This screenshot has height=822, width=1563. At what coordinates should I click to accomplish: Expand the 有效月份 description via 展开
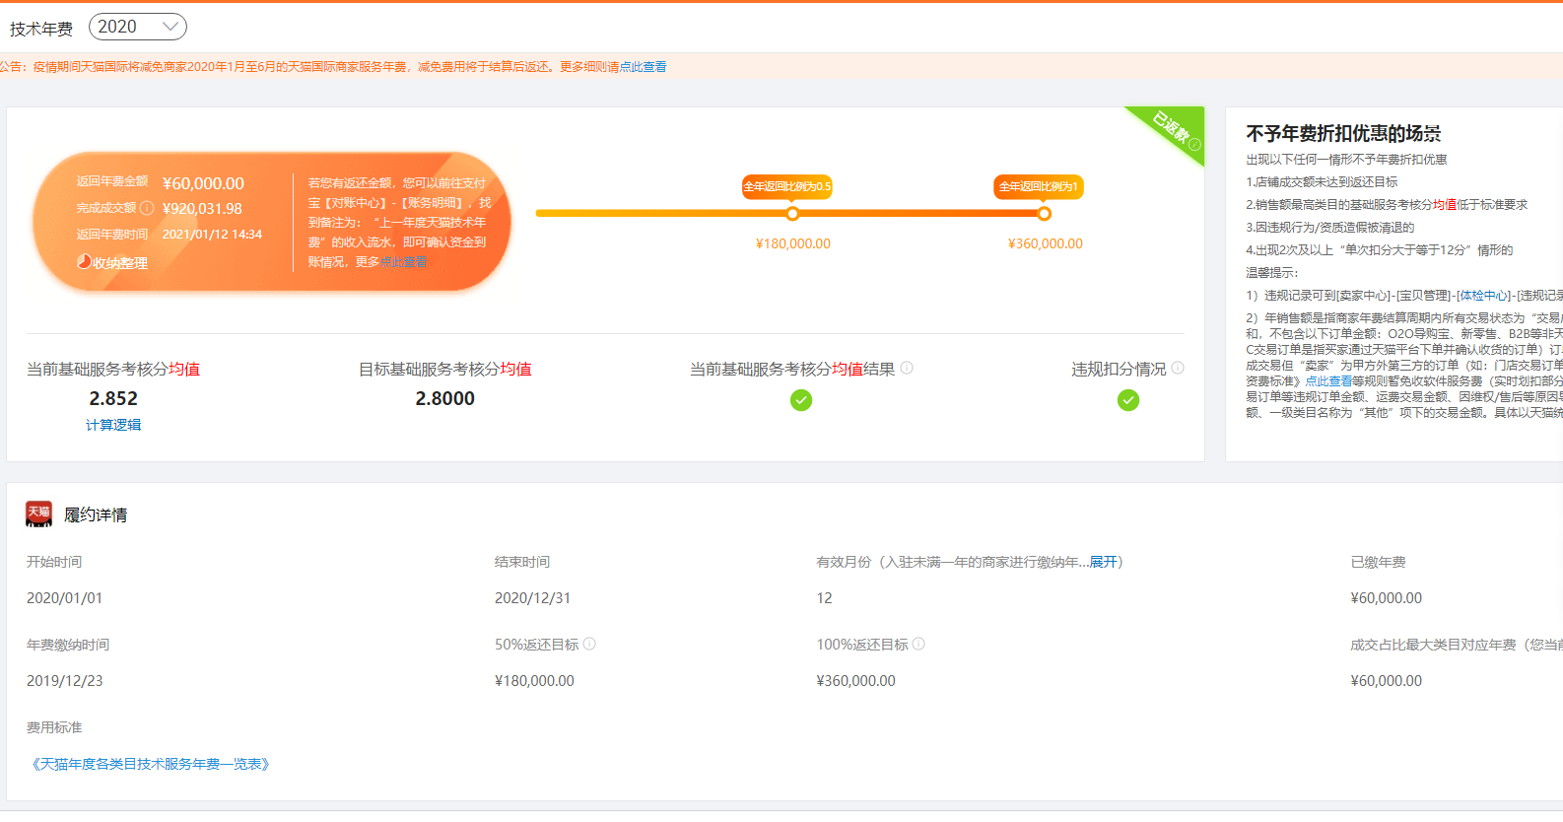click(1103, 562)
